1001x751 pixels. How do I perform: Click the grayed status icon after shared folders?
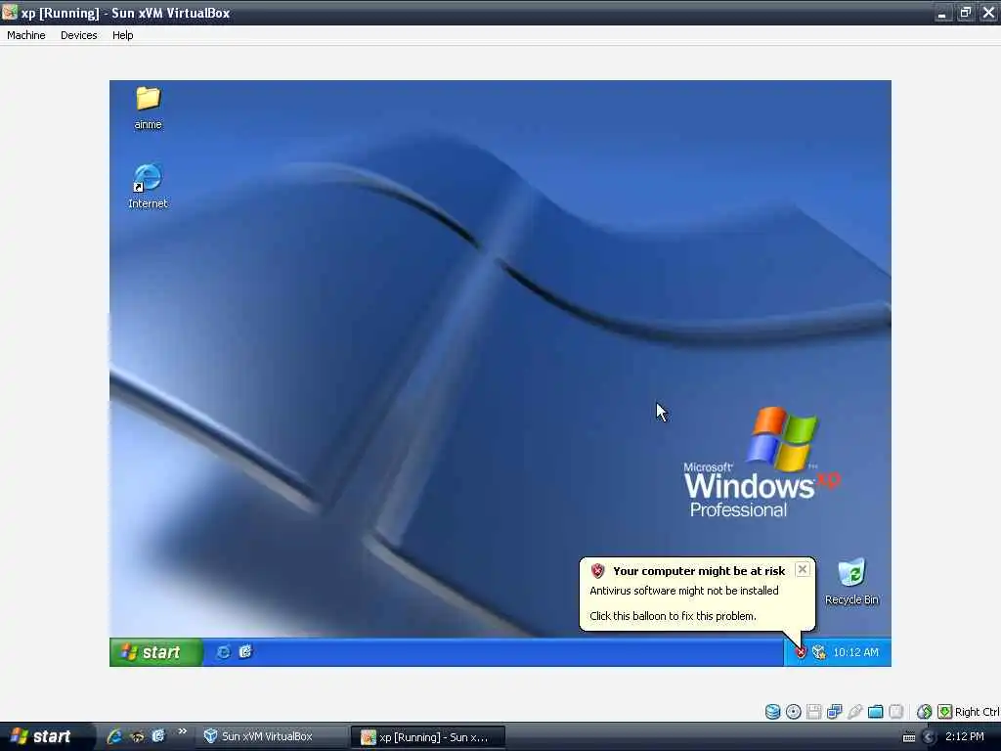click(896, 712)
